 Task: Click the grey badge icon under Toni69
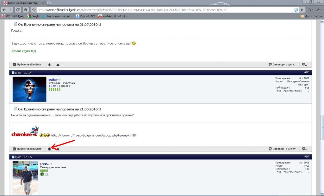[47, 174]
